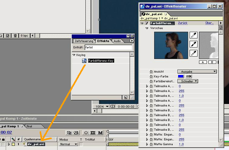Collapse the Keying category
This screenshot has height=150, width=229.
tap(74, 55)
